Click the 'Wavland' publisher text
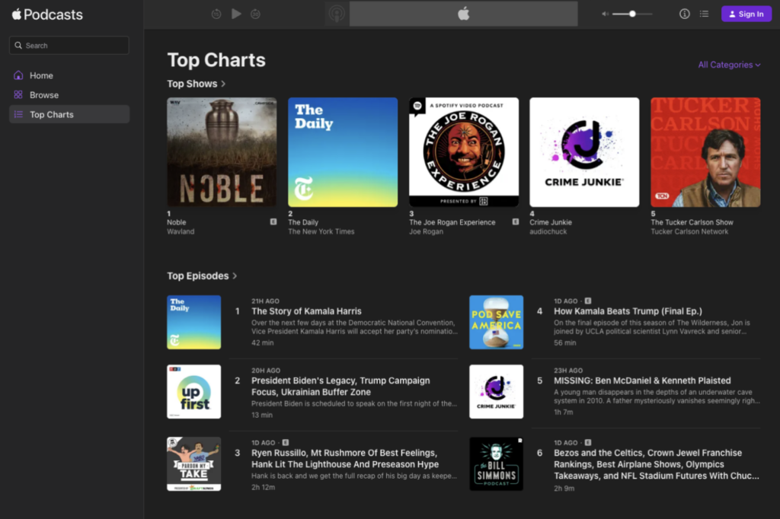Viewport: 780px width, 519px height. [x=181, y=231]
